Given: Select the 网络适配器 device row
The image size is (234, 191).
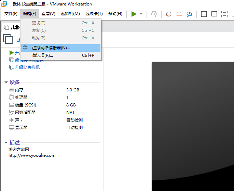Looking at the screenshot, I should pyautogui.click(x=25, y=113).
